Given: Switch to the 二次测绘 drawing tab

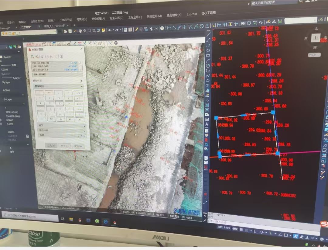Looking at the screenshot, I should (26, 27).
